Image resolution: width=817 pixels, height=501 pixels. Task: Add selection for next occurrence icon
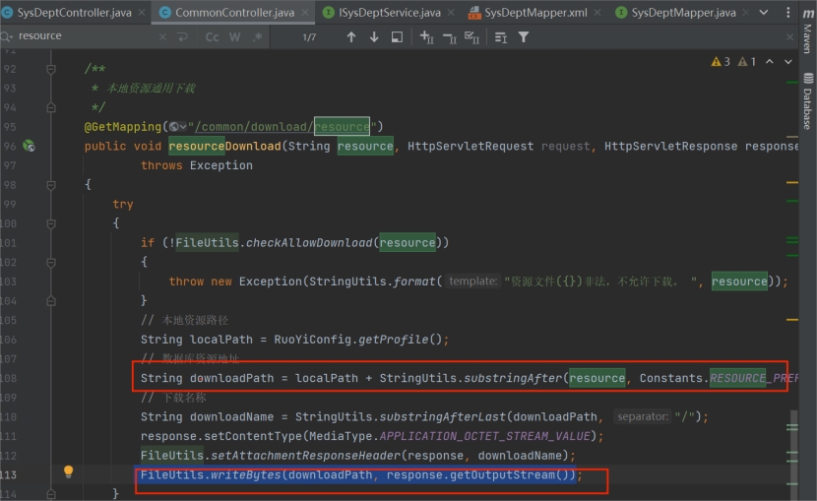pos(426,36)
